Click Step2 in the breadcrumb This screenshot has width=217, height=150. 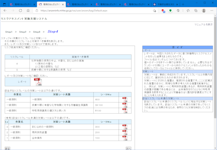[x=23, y=32]
